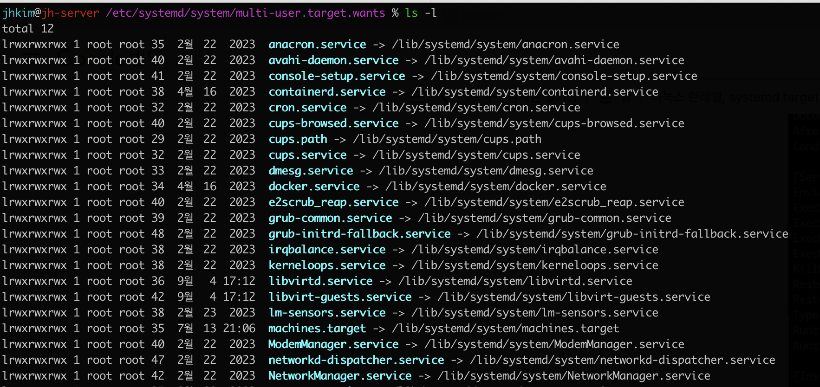
Task: Select kerneloops.service link name
Action: click(327, 265)
